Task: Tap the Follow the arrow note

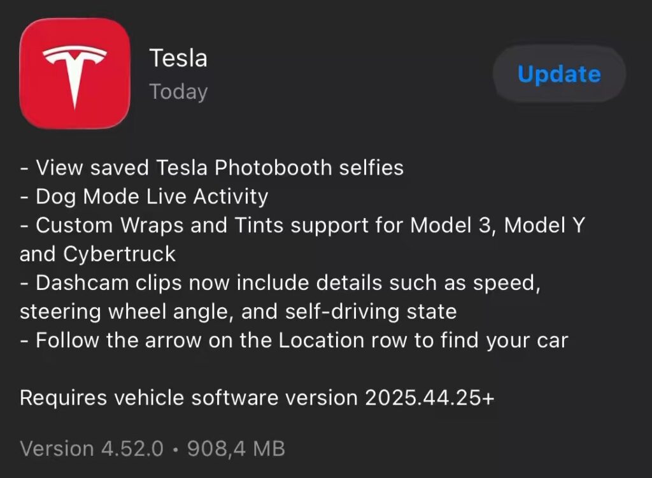Action: tap(294, 340)
